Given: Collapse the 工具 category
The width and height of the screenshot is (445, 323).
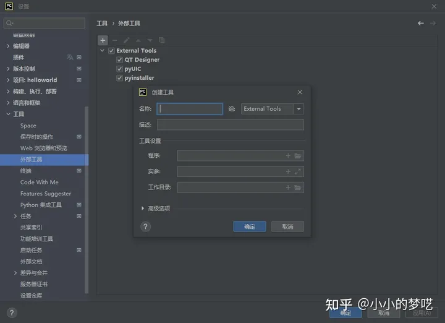Looking at the screenshot, I should [x=8, y=114].
